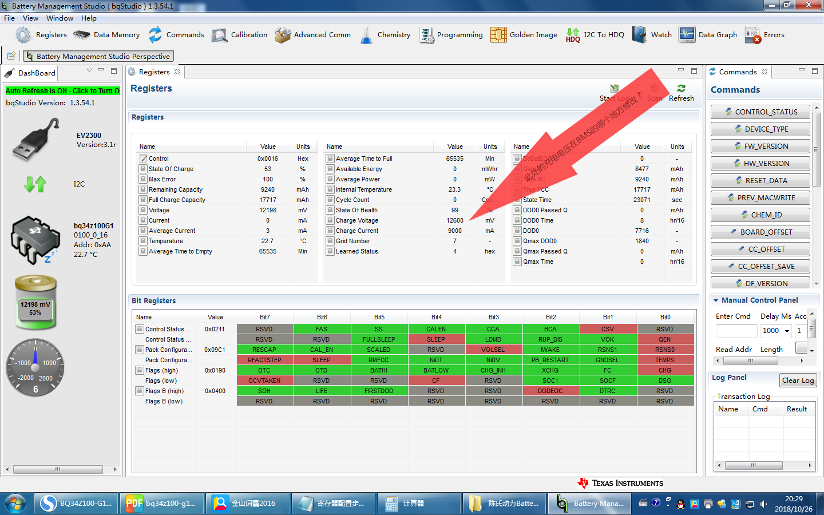Screen dimensions: 824x515
Task: Open the Data Memory toolbar icon
Action: 82,35
